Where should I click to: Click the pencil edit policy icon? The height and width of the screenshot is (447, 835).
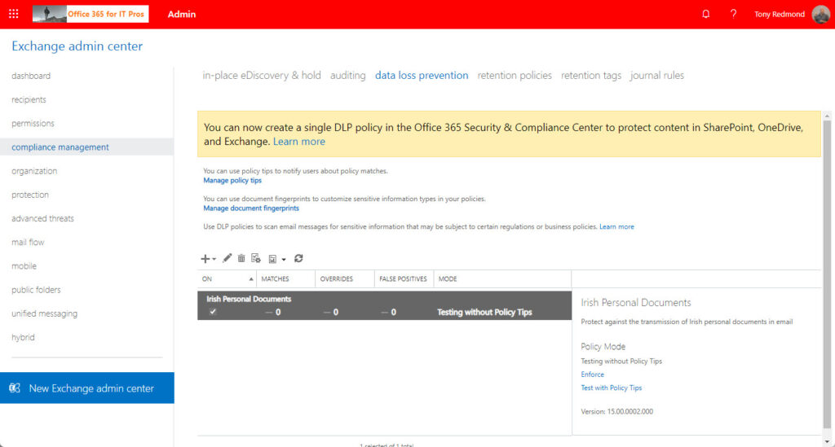(x=227, y=258)
